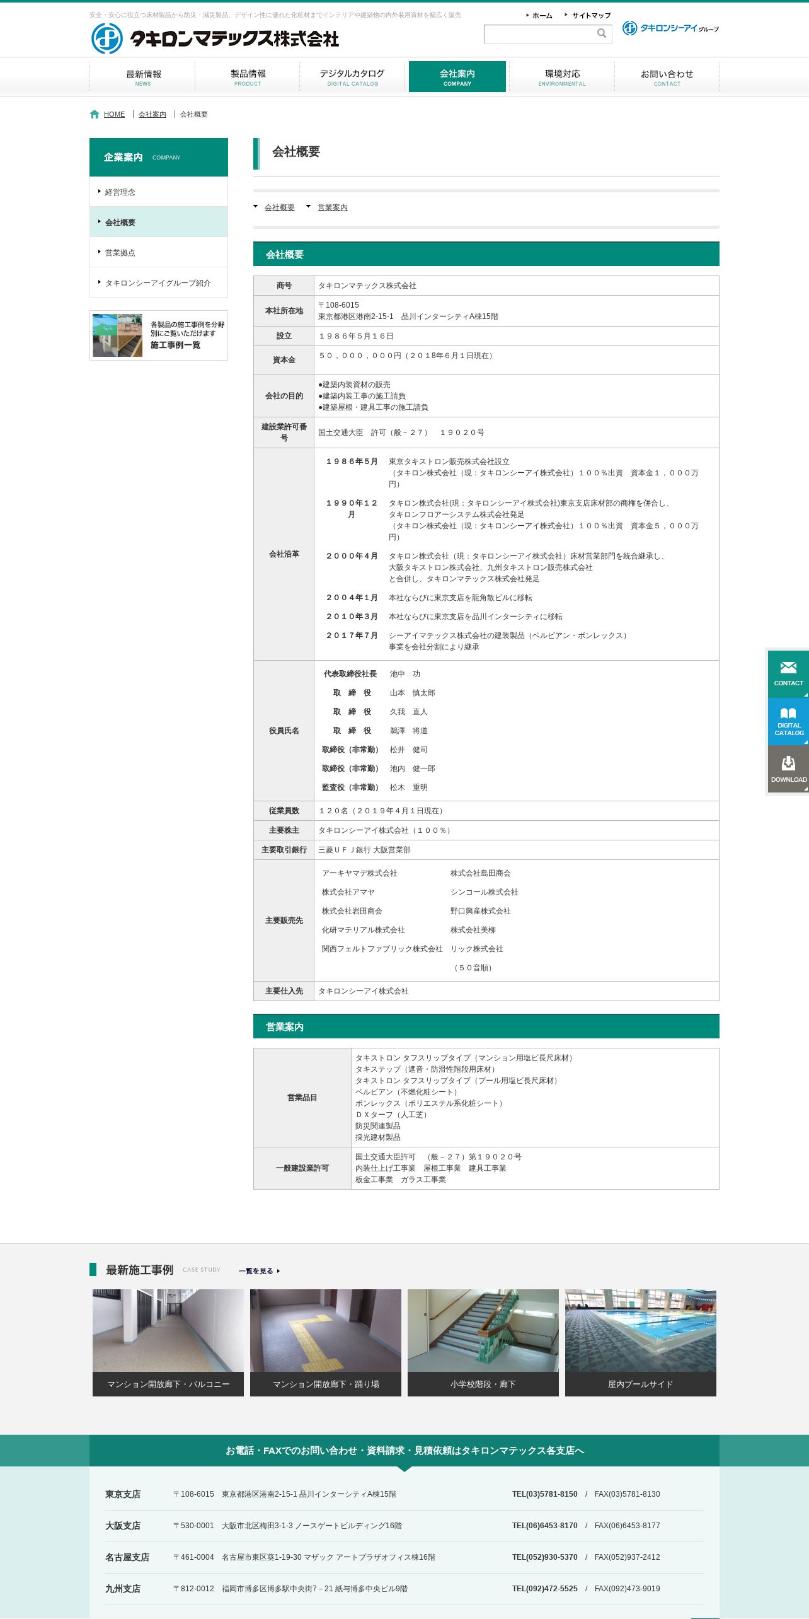Click the 九州支店 TEL(092)472-5525 number
Viewport: 809px width, 1619px height.
coord(545,1589)
